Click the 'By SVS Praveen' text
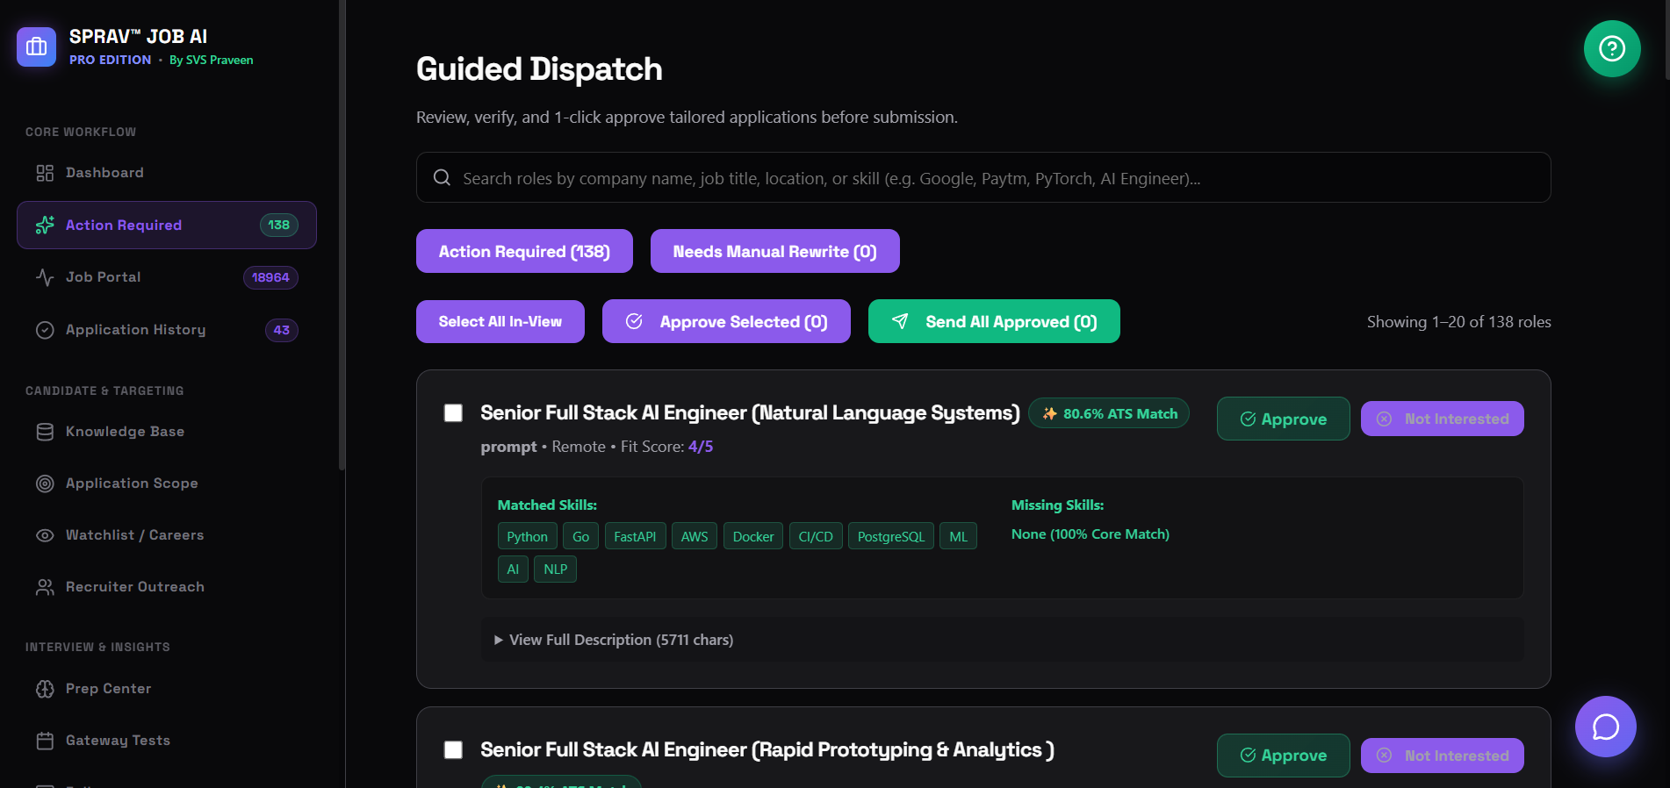Image resolution: width=1670 pixels, height=788 pixels. click(x=212, y=60)
